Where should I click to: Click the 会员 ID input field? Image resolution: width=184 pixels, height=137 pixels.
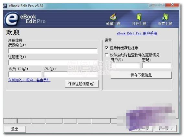pyautogui.click(x=25, y=74)
